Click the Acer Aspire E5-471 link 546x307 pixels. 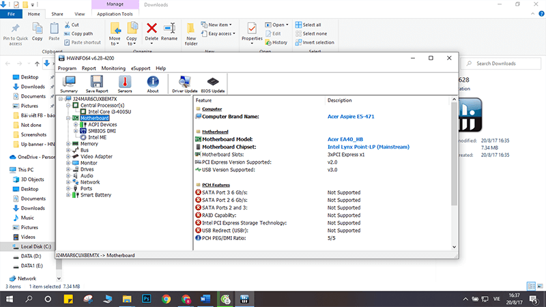click(x=351, y=117)
